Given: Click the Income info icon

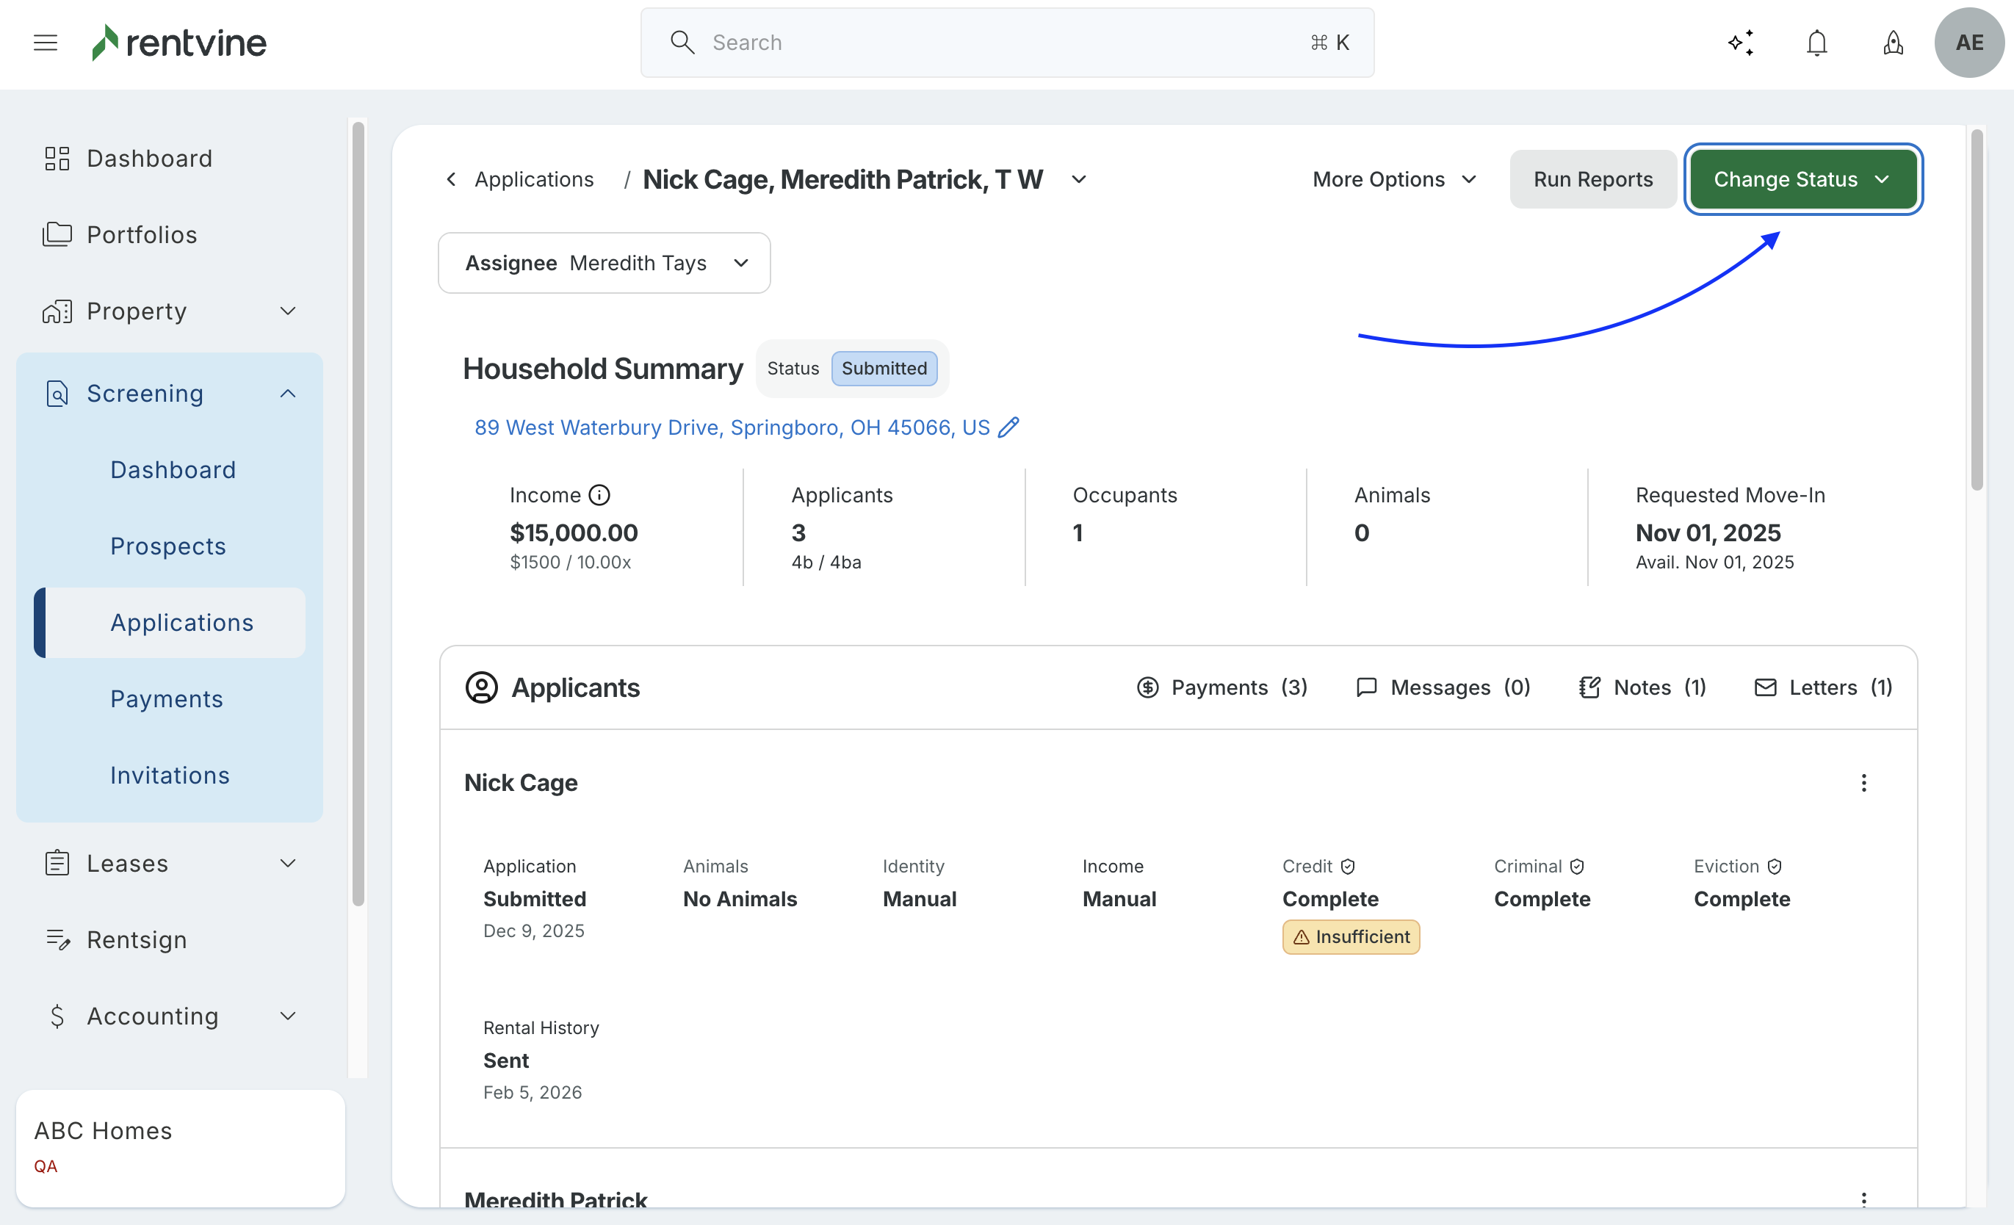Looking at the screenshot, I should pos(599,495).
